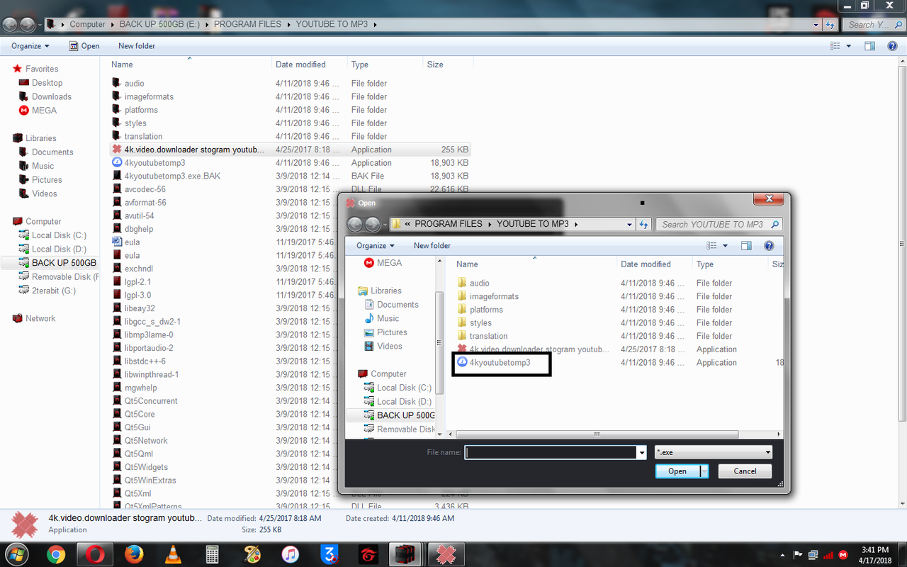Click PROGRAM FILES in dialog address path
Image resolution: width=907 pixels, height=567 pixels.
(x=448, y=224)
